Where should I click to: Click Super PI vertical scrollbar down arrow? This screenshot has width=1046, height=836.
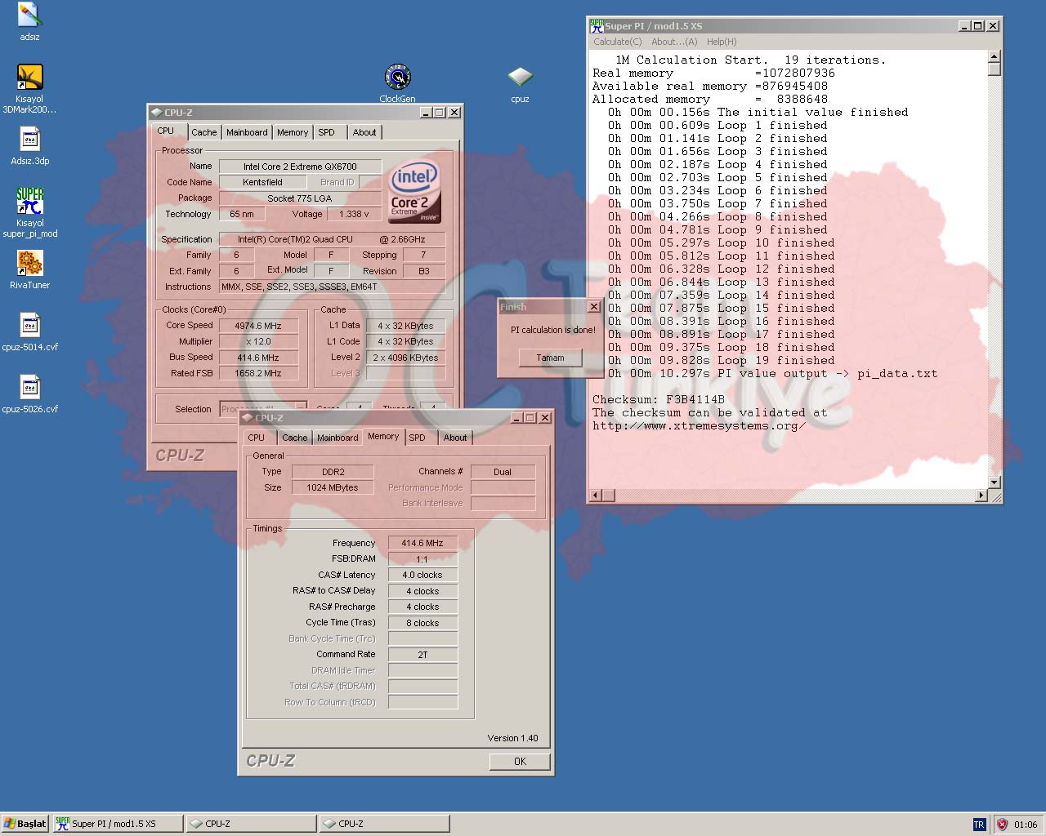coord(995,482)
